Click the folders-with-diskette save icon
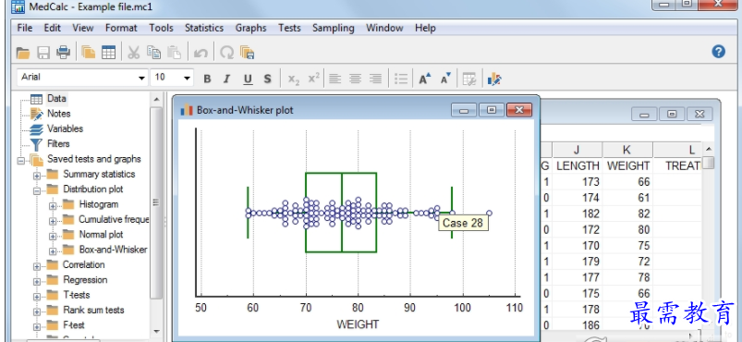742x342 pixels. click(x=248, y=52)
